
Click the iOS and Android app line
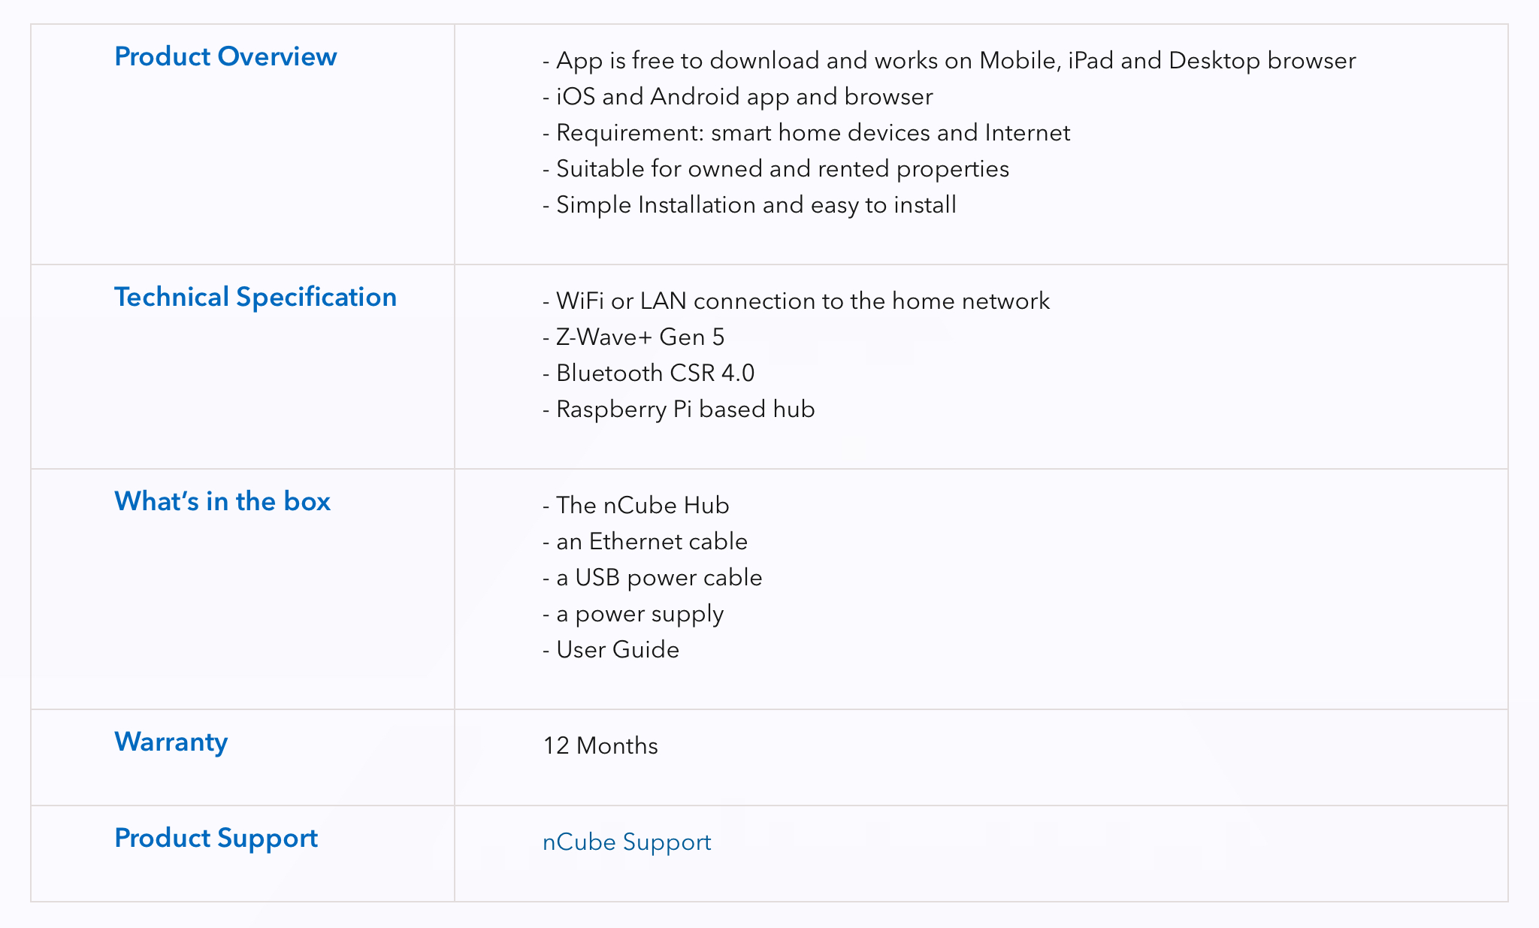[x=738, y=96]
